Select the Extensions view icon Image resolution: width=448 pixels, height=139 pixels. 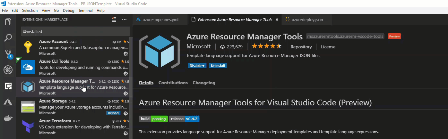8,86
